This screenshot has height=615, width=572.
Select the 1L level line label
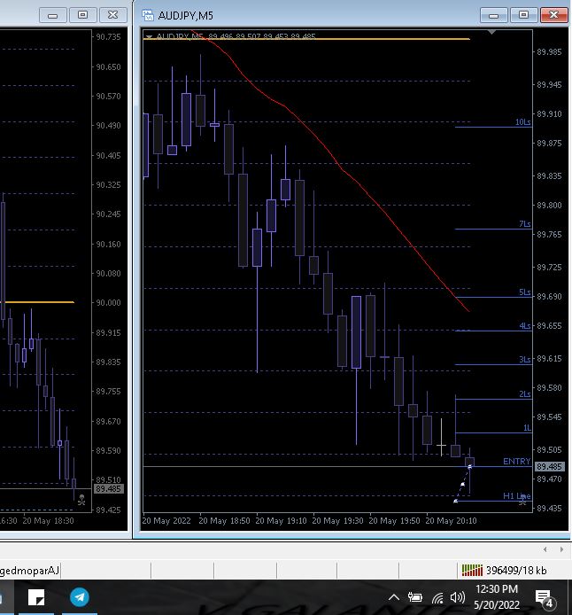[x=528, y=427]
